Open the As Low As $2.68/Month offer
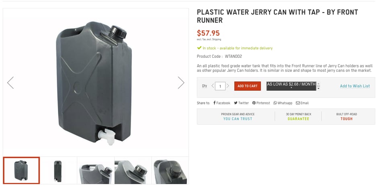This screenshot has width=382, height=187. pos(291,85)
